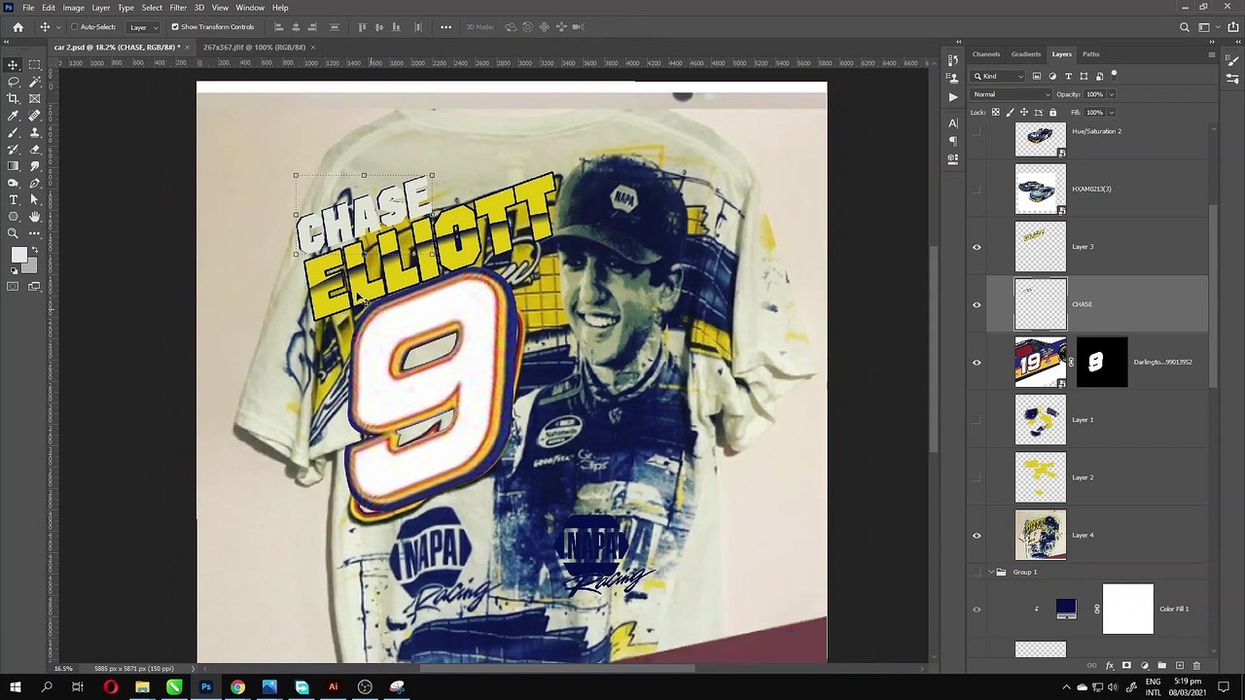Switch to the Paths tab
This screenshot has width=1245, height=700.
(1091, 54)
